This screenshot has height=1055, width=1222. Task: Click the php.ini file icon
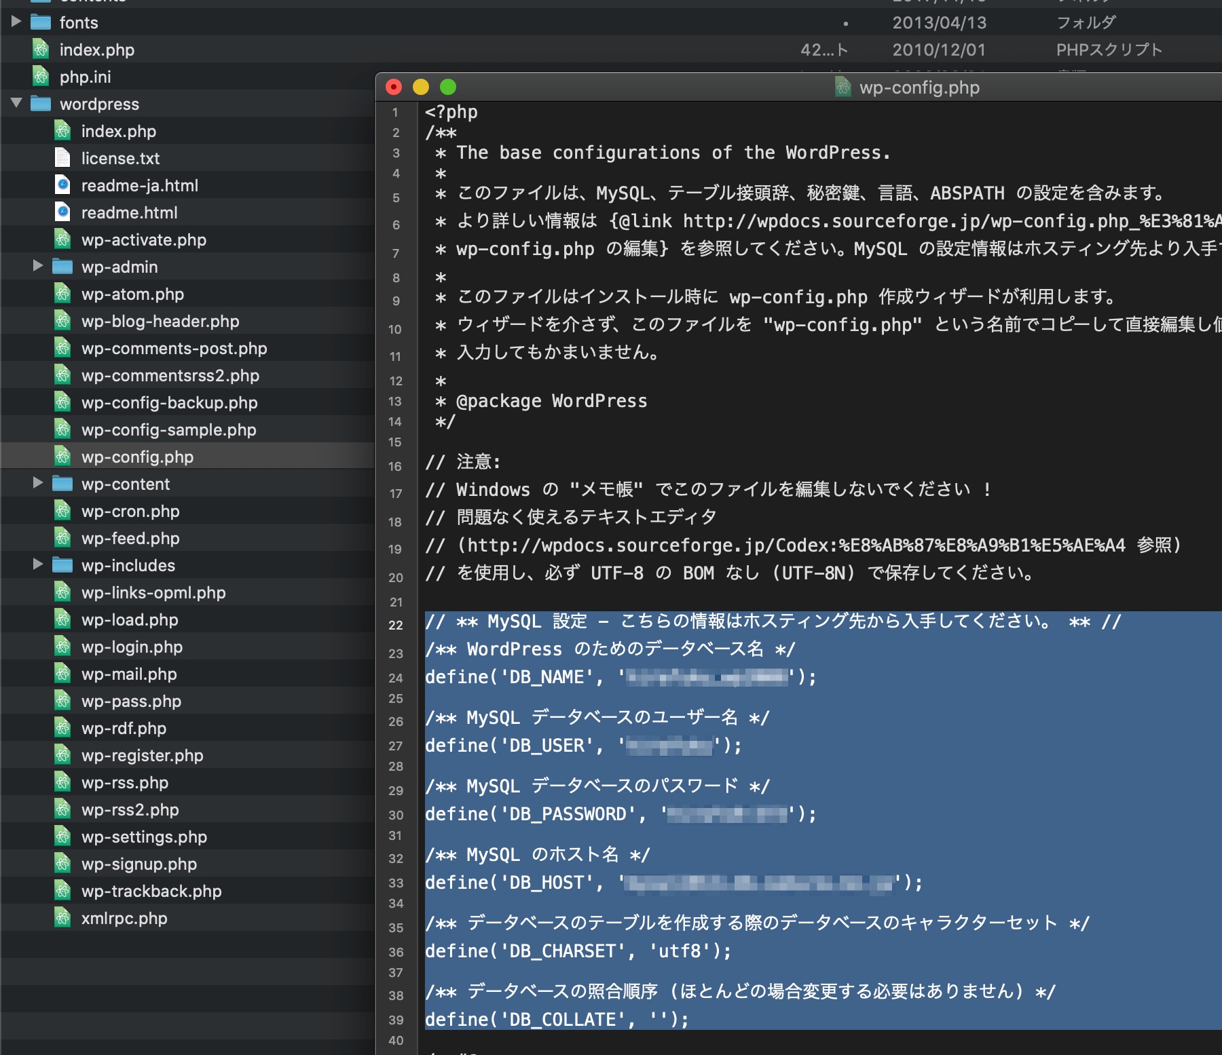click(41, 77)
